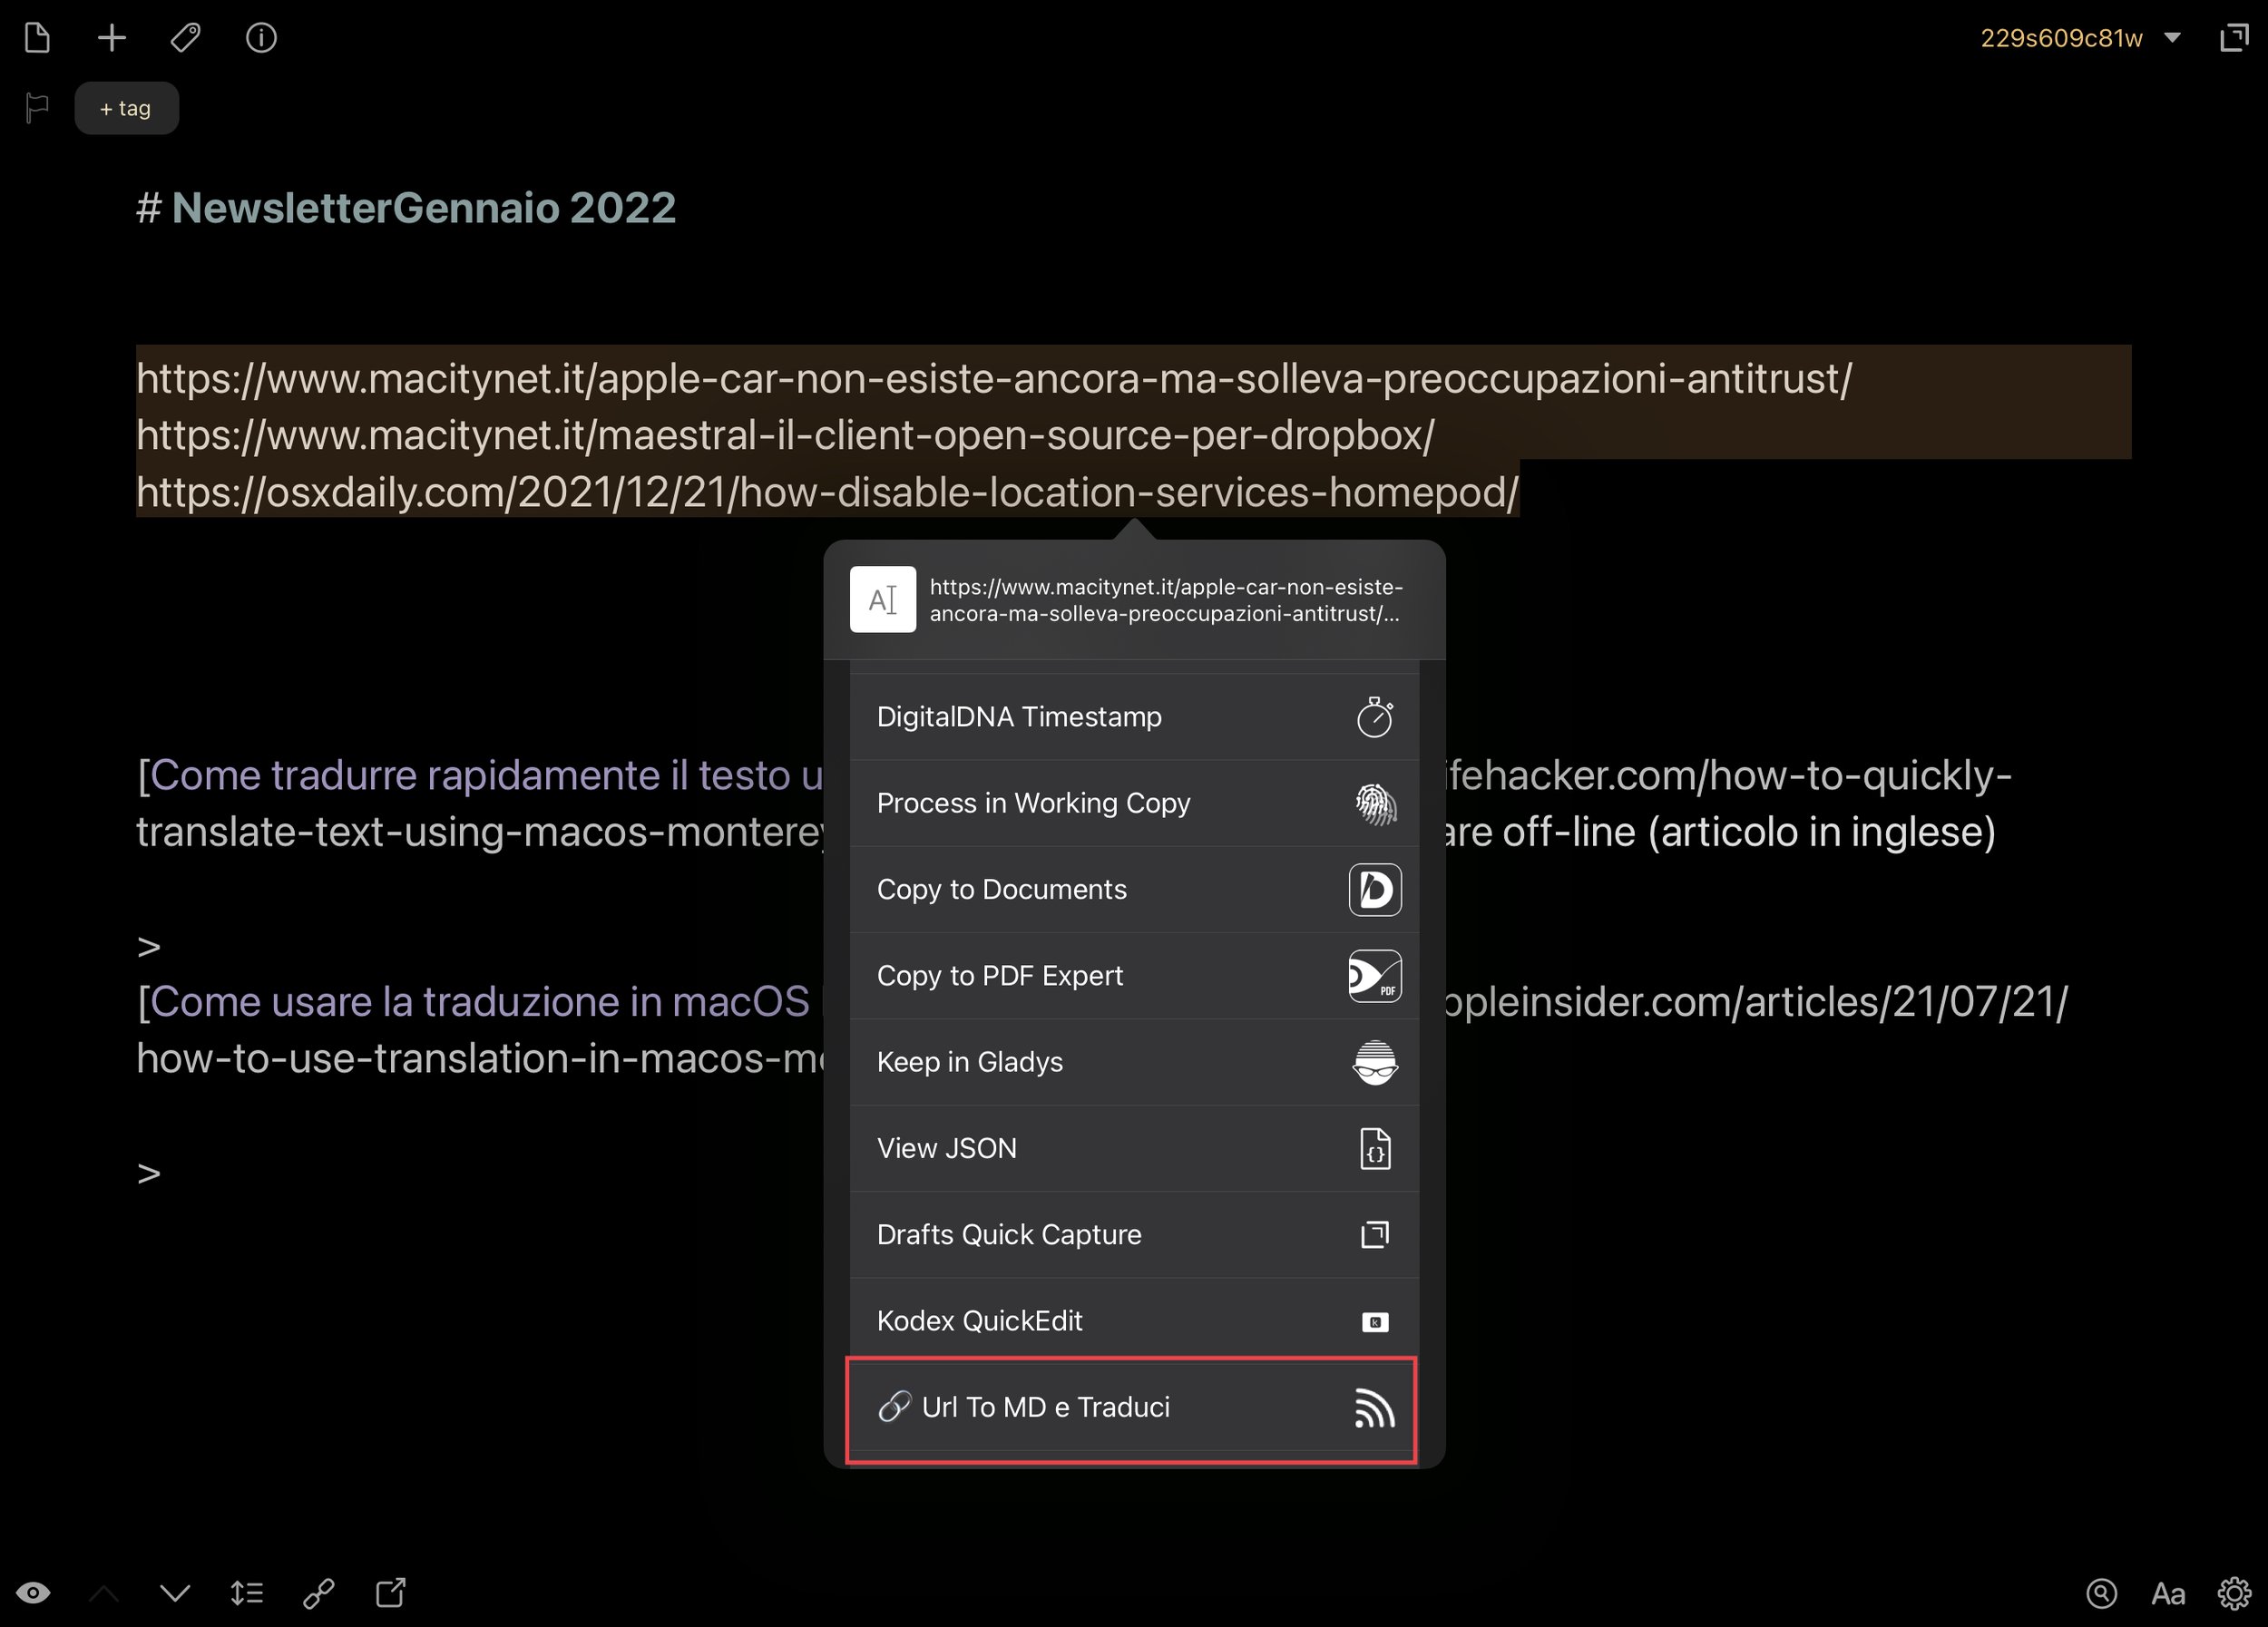Click the macitynet apple-car URL line

click(994, 379)
